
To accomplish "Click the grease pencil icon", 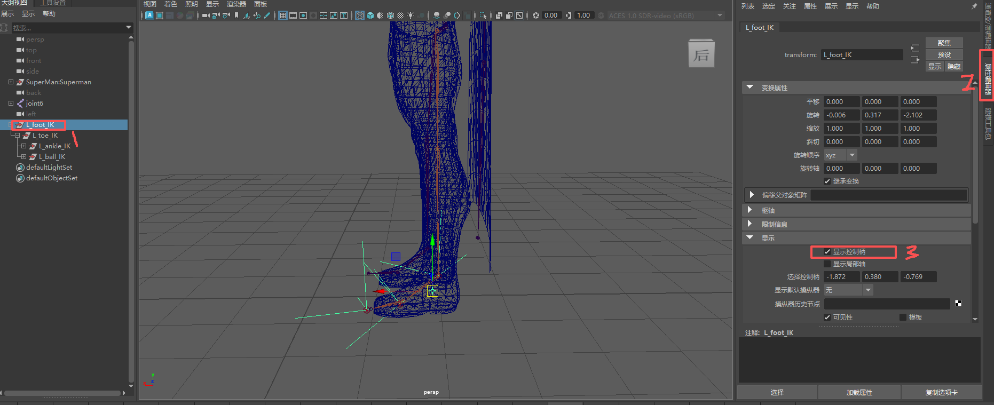I will [x=267, y=15].
